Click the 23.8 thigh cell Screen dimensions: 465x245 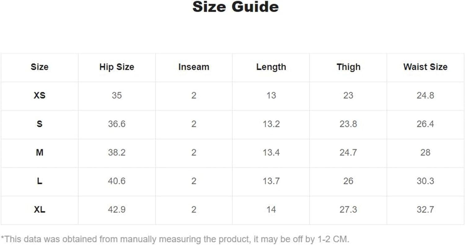click(x=348, y=124)
